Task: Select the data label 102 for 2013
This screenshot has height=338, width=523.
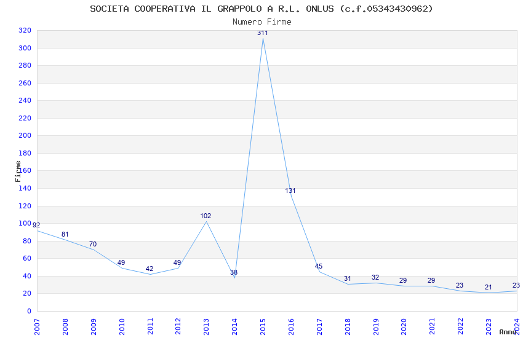Action: [x=206, y=216]
